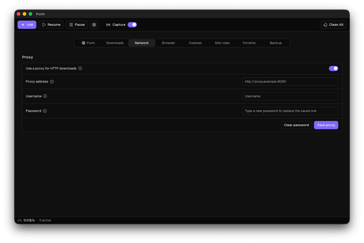Image resolution: width=364 pixels, height=243 pixels.
Task: Minimize the Purin window
Action: [24, 14]
